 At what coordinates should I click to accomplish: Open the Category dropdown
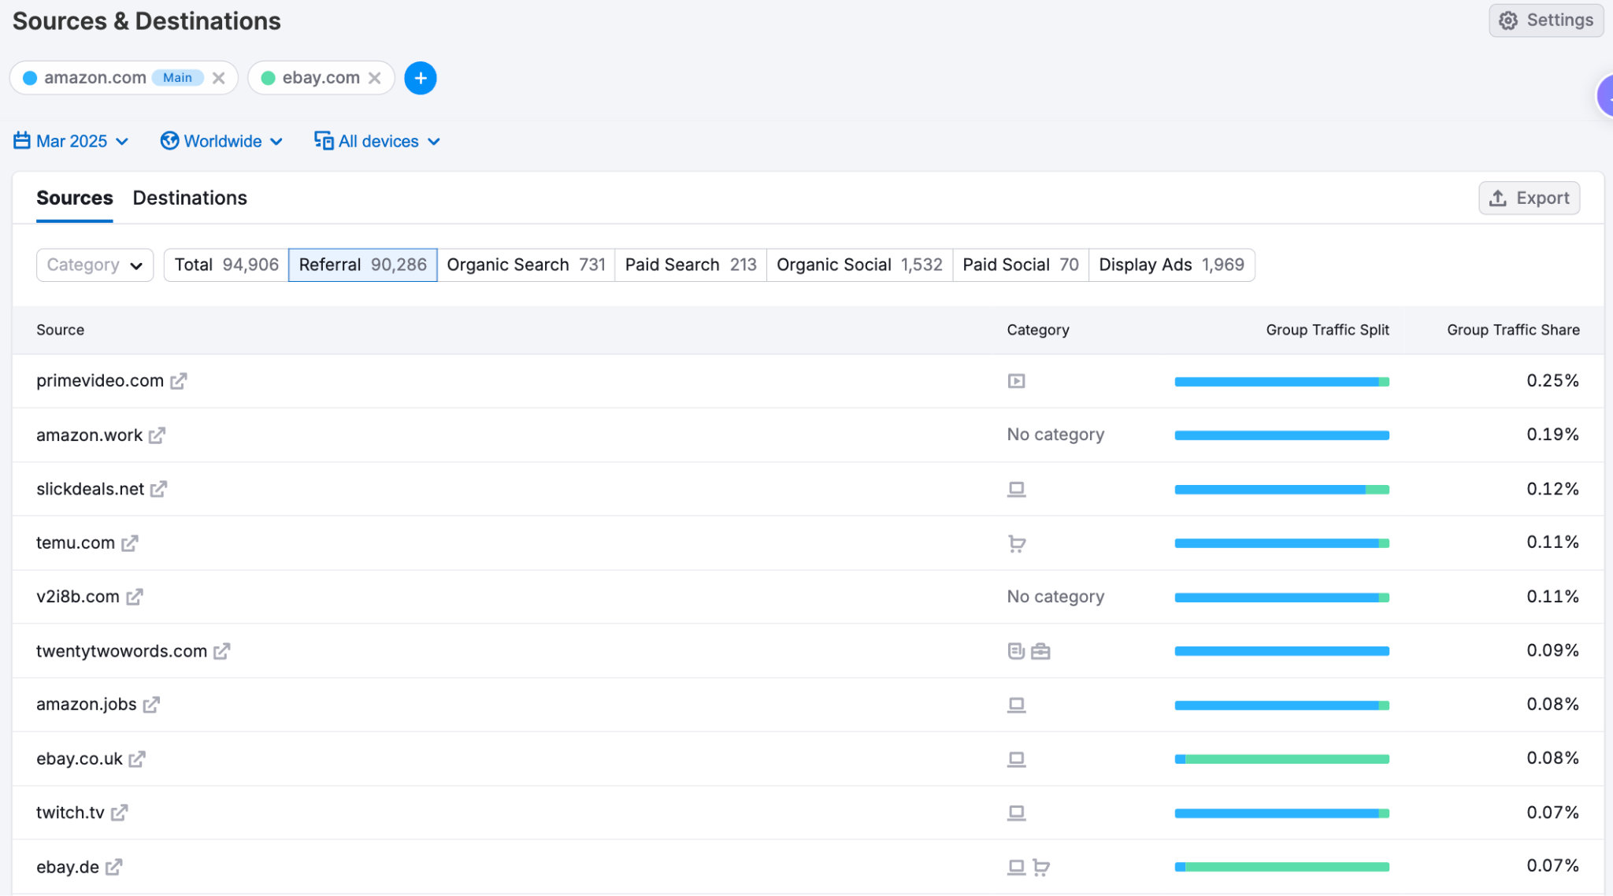pos(94,265)
